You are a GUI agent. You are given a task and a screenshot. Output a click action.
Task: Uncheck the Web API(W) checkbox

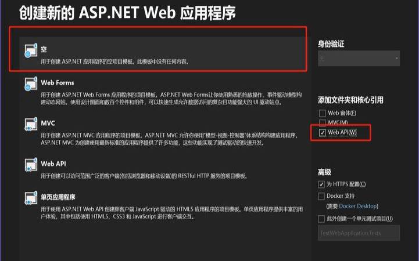pyautogui.click(x=323, y=132)
